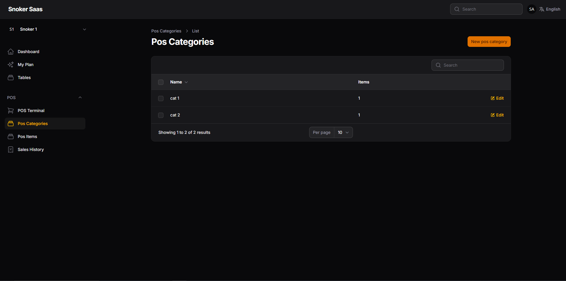Screen dimensions: 566x281
Task: Click the Pos Items sidebar icon
Action: point(11,137)
